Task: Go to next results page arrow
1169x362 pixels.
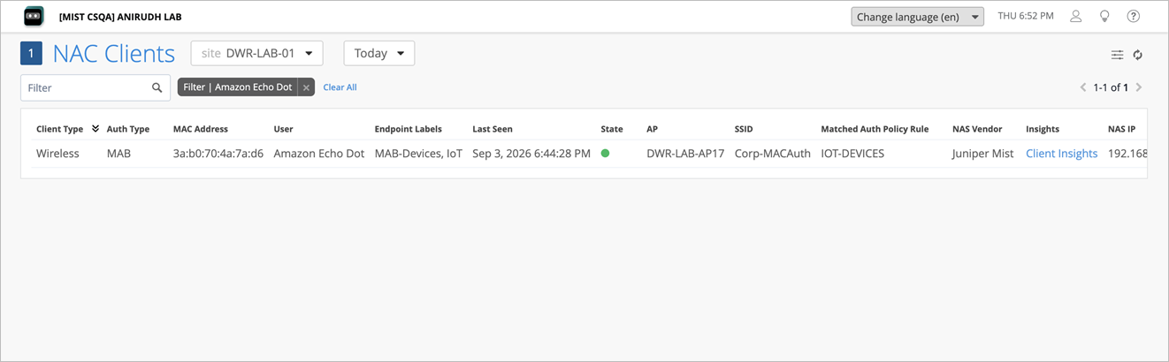Action: click(x=1139, y=87)
